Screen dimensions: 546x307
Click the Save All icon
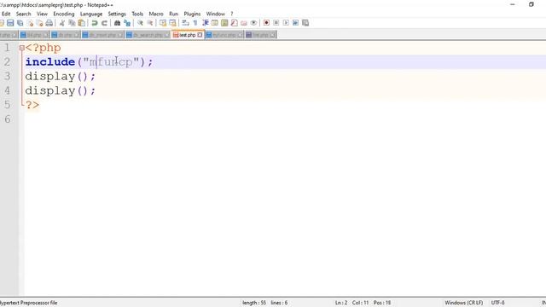tap(20, 23)
